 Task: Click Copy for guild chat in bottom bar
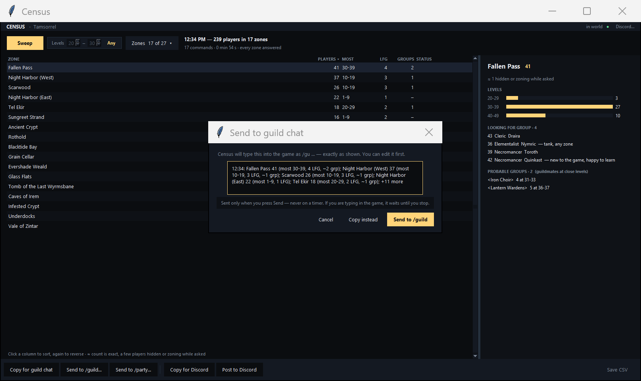(x=31, y=370)
